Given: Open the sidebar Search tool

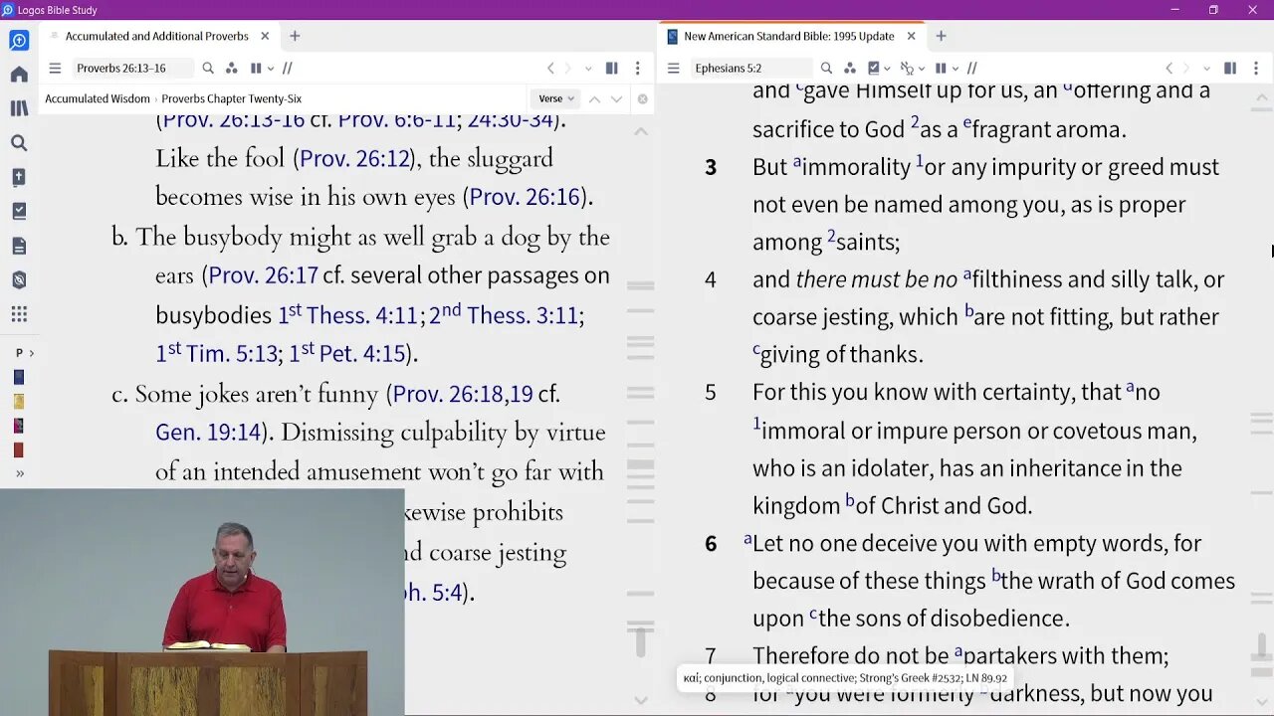Looking at the screenshot, I should (x=19, y=143).
